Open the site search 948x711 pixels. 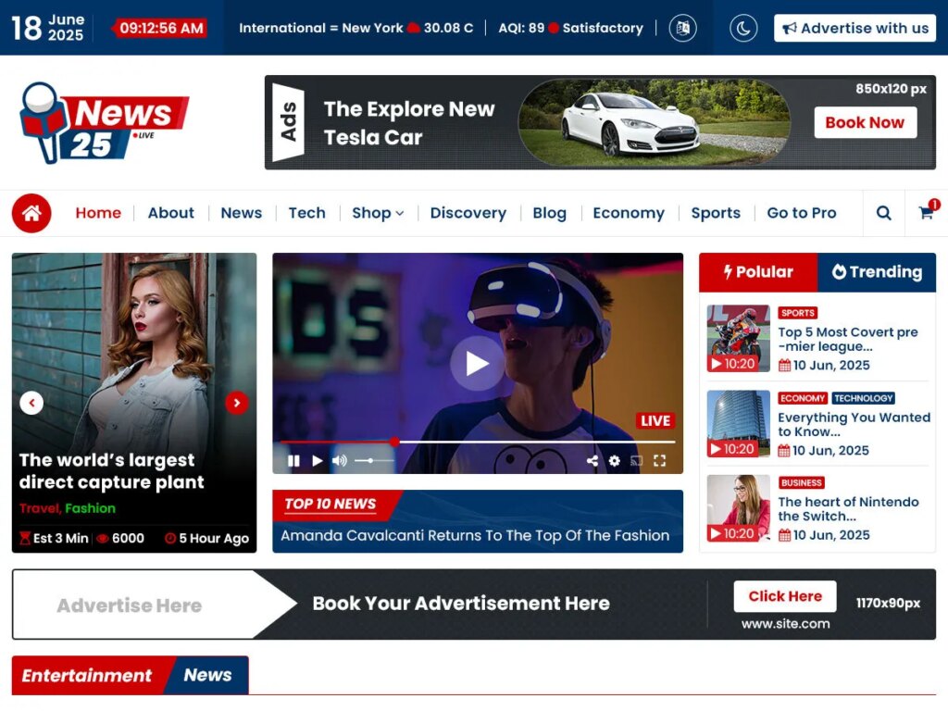click(x=882, y=213)
